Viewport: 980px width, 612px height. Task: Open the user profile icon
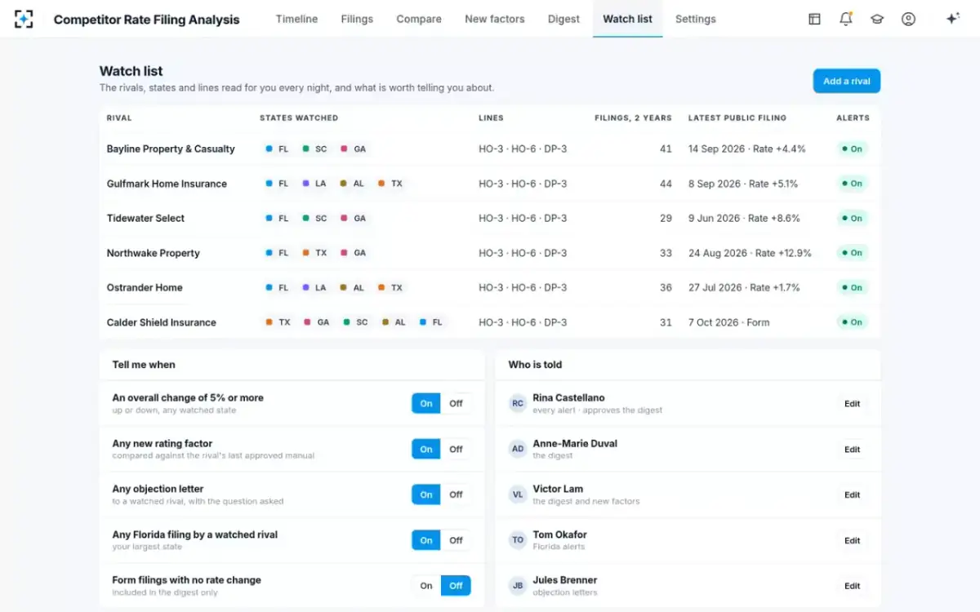coord(908,19)
